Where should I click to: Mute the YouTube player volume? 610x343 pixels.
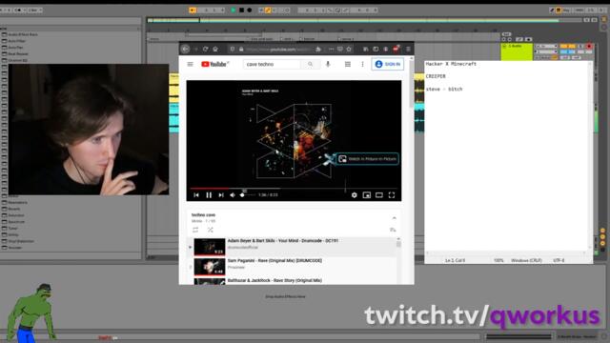(233, 195)
